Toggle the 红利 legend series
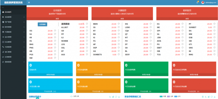Screen dimensions: 218x99 (177, 96)
